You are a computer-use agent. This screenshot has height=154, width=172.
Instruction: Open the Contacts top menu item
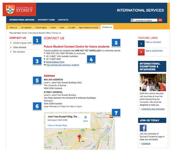(63, 20)
